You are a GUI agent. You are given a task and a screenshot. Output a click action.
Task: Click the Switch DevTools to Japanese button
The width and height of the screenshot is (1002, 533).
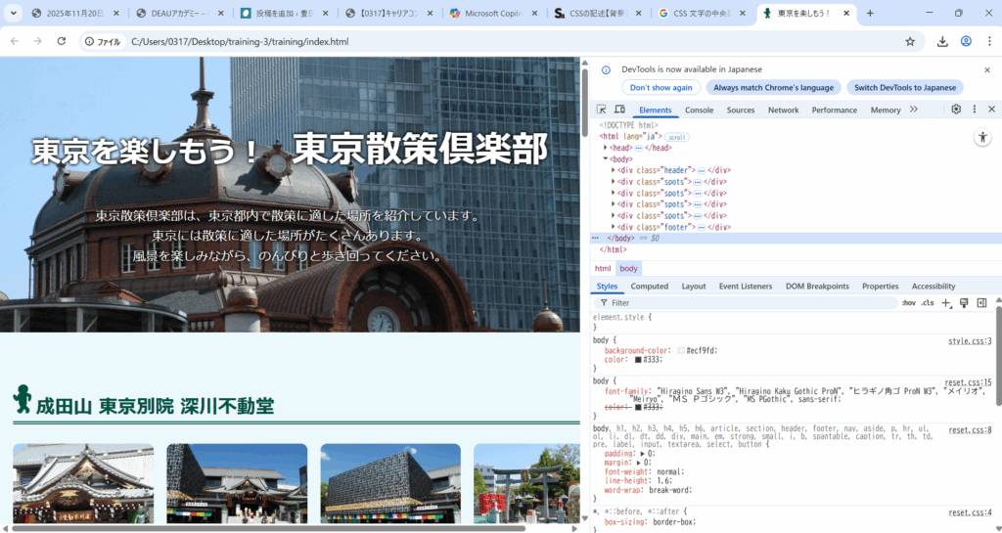[905, 87]
